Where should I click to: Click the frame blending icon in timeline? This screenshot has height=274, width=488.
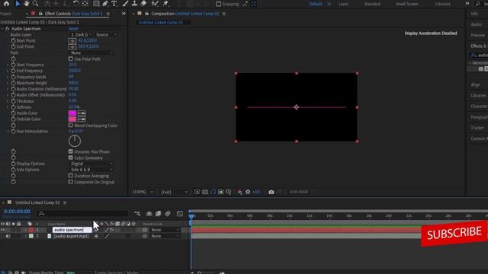click(x=158, y=214)
